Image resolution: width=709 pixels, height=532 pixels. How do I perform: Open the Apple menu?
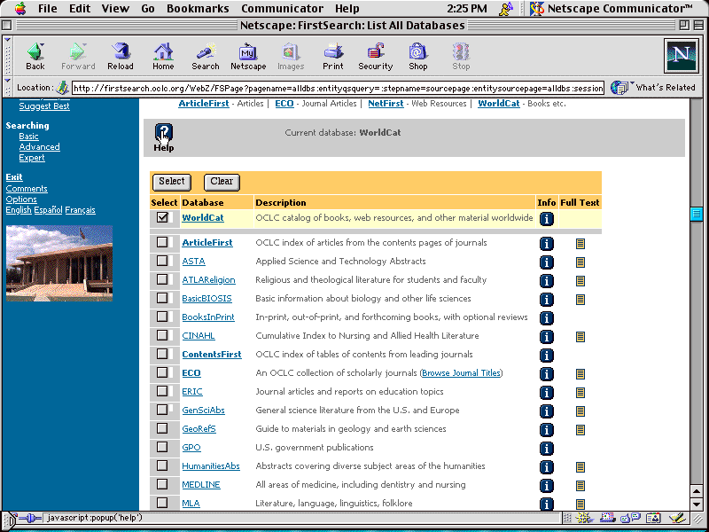(20, 8)
